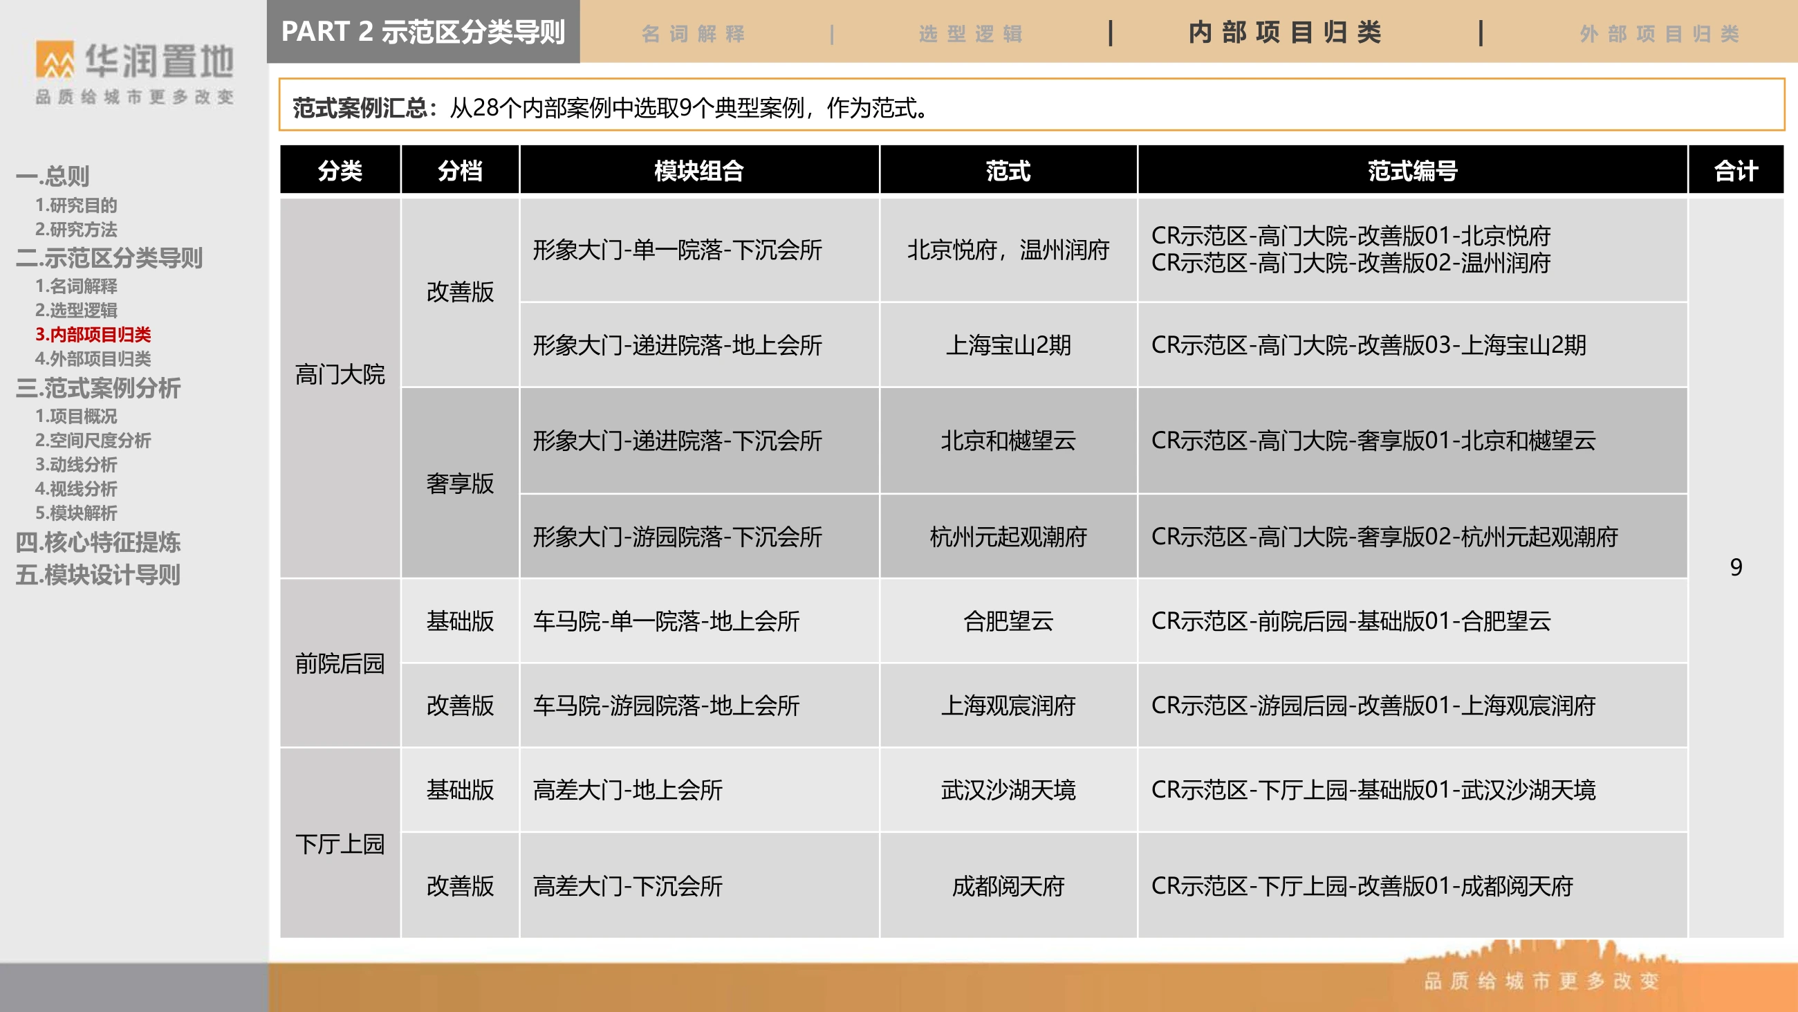Image resolution: width=1798 pixels, height=1012 pixels.
Task: Open 1.名词解释 in sidebar
Action: [x=76, y=286]
